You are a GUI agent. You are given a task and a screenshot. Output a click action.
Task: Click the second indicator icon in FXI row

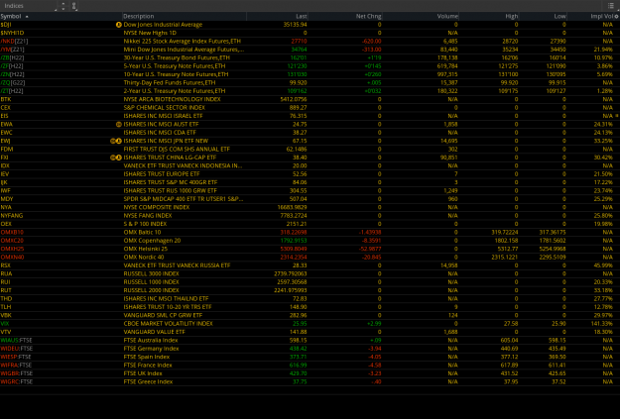point(119,157)
